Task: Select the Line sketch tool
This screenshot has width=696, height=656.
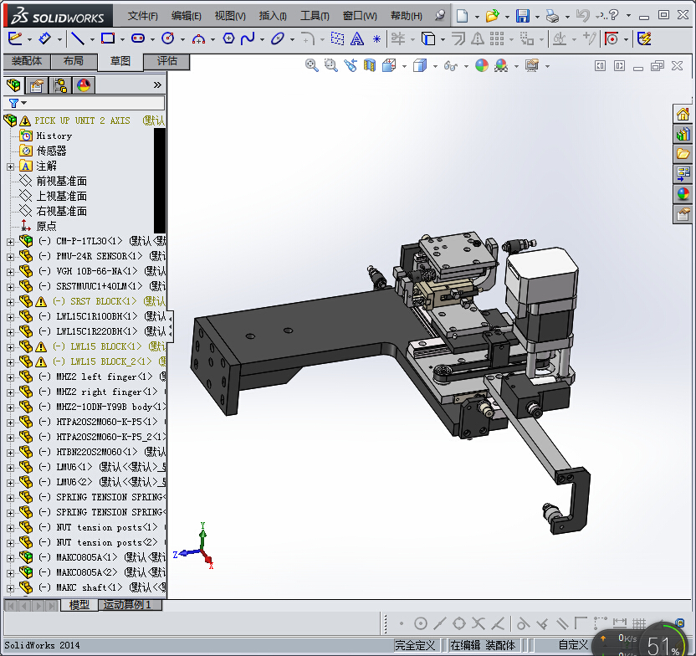Action: (x=77, y=38)
